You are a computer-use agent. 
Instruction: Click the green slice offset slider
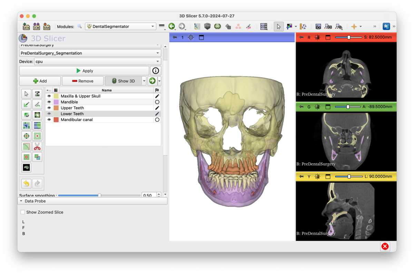348,107
